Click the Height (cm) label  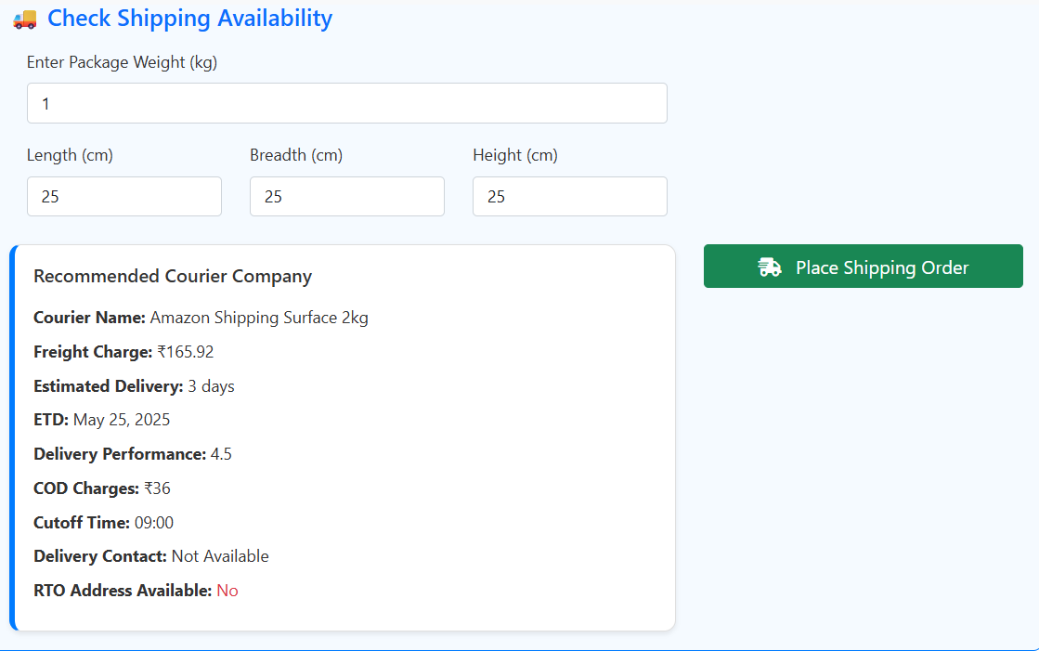(515, 155)
